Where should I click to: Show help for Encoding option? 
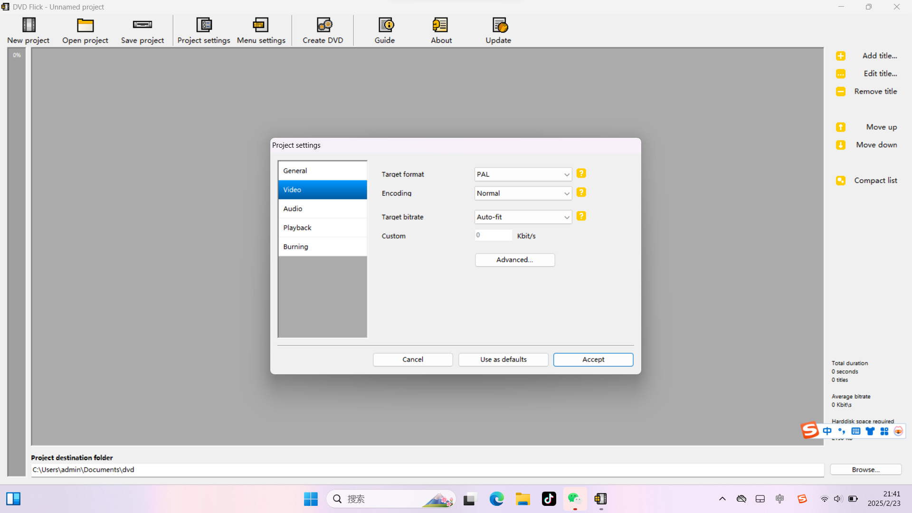click(x=581, y=192)
